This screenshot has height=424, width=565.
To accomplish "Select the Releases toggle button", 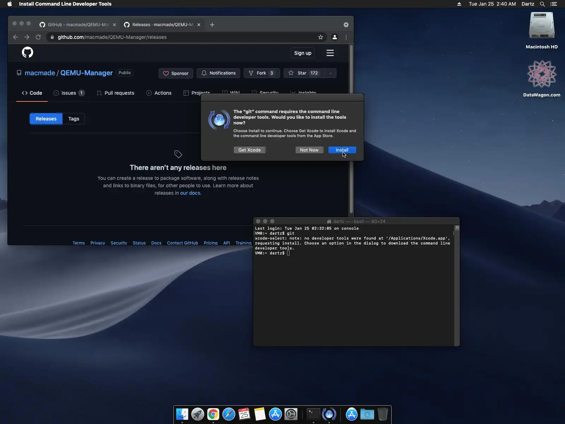I will click(x=46, y=119).
